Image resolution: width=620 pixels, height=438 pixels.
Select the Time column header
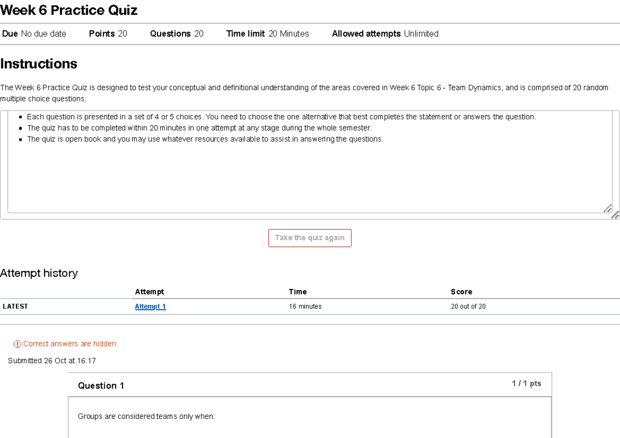click(x=298, y=291)
